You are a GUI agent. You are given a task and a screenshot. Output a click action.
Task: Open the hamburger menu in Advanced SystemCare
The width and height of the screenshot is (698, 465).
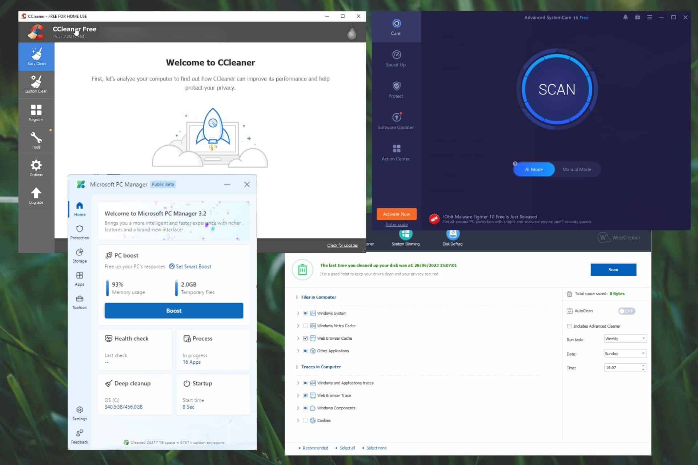click(x=649, y=17)
